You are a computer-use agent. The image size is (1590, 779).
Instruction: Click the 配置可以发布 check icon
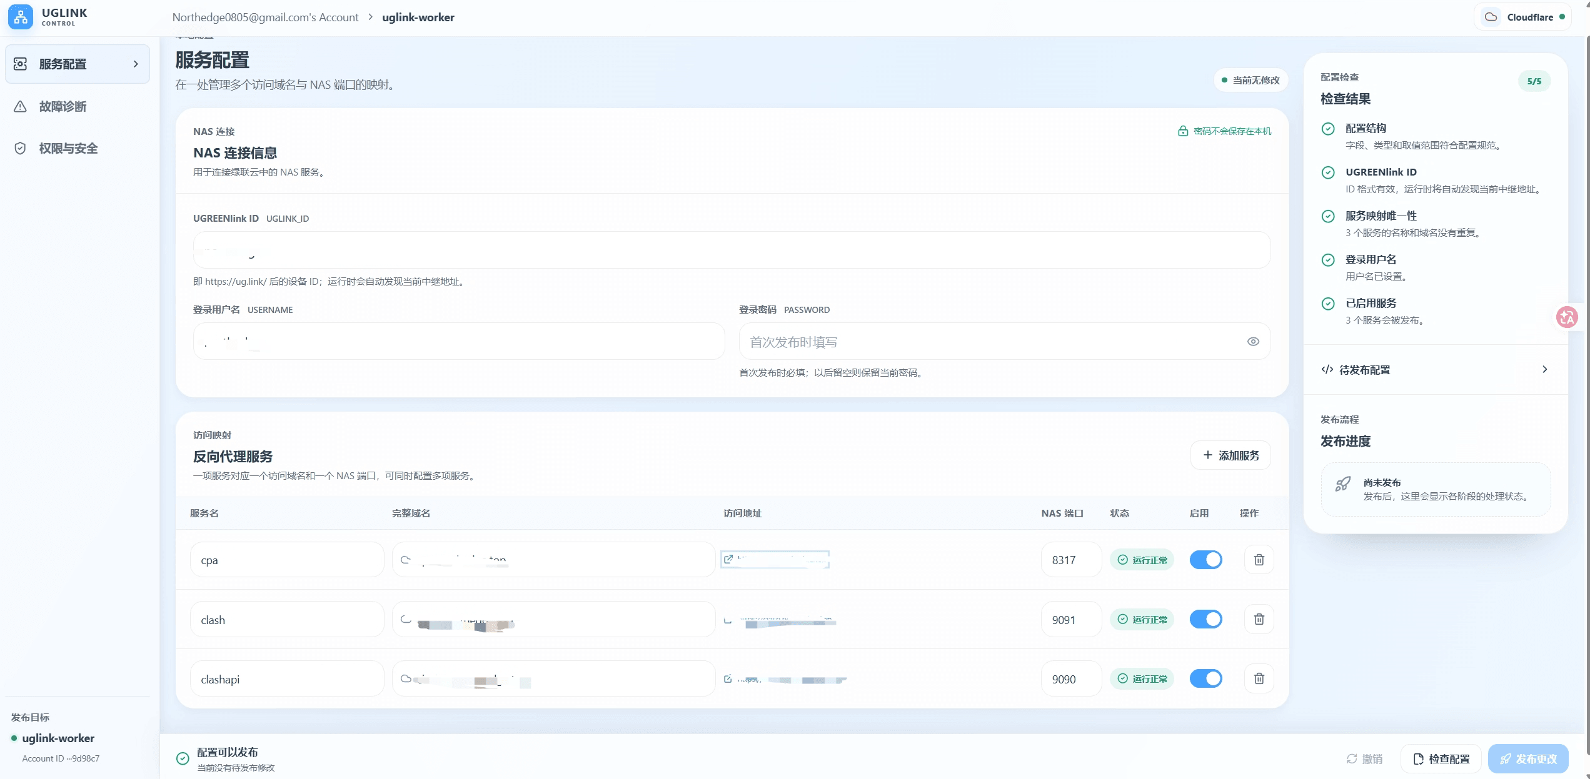[183, 758]
